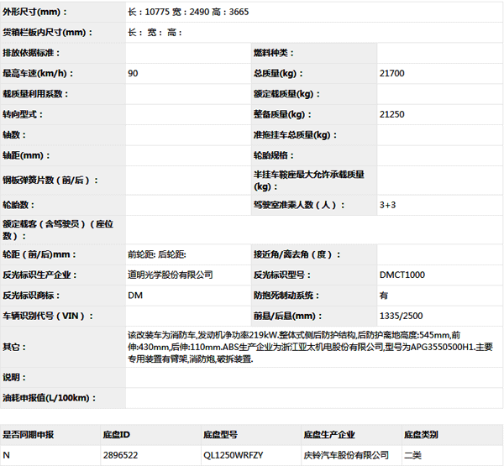This screenshot has height=466, width=504.
Task: Click reflective marking model DMCT1000
Action: coord(402,275)
